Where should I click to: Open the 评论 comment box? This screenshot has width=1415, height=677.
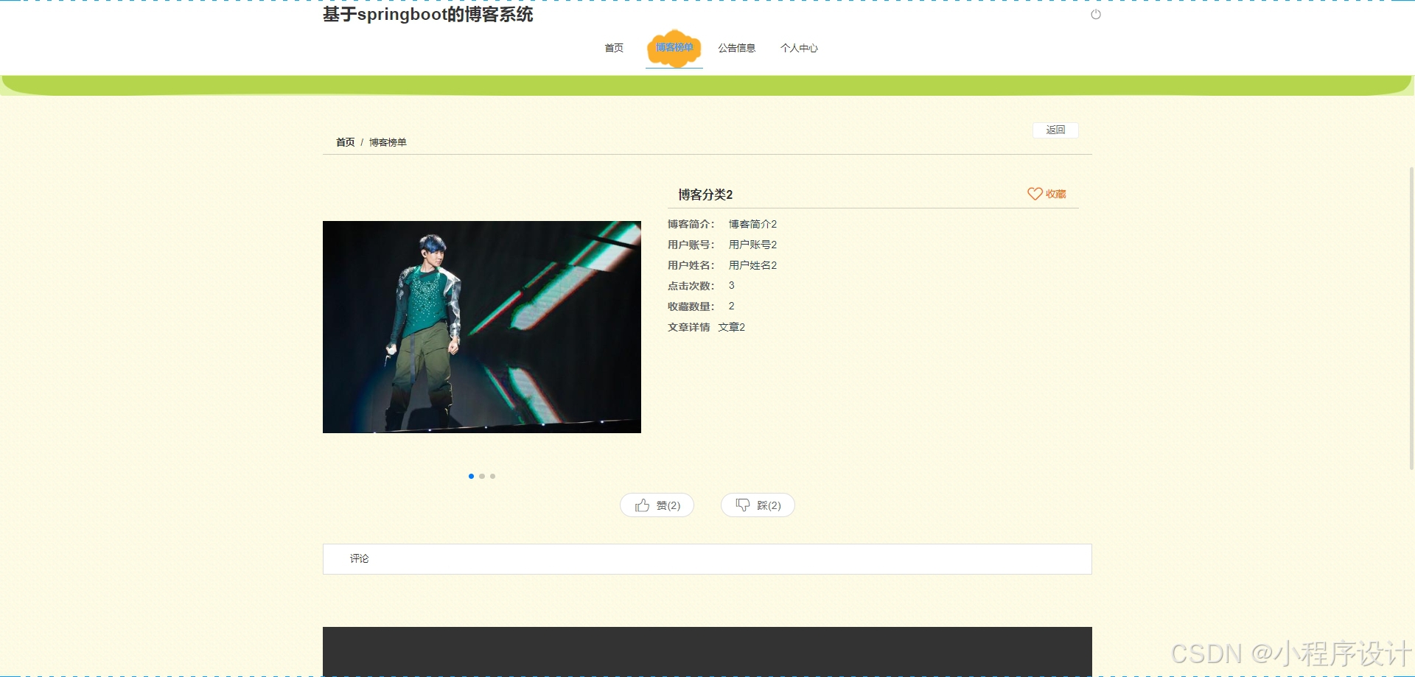[x=707, y=559]
